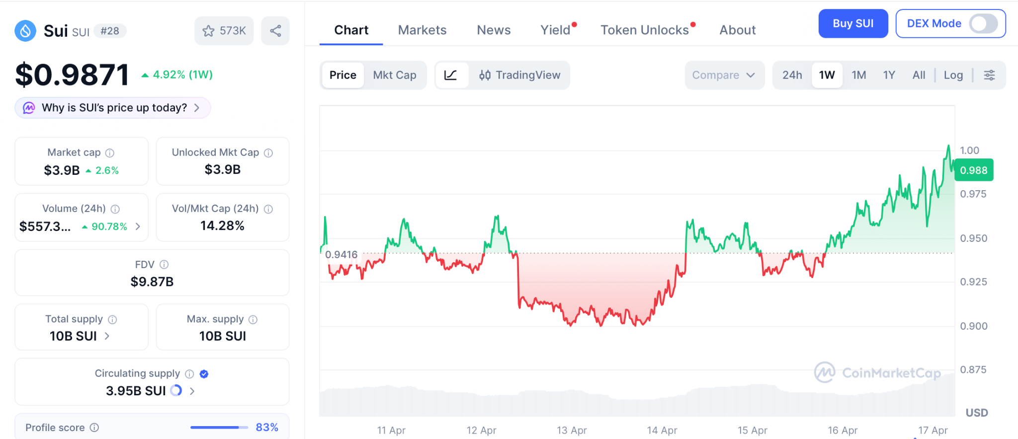Click the Profile score progress bar
Viewport: 1018px width, 439px height.
coord(219,428)
